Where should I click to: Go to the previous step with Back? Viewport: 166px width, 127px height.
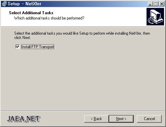[96, 119]
